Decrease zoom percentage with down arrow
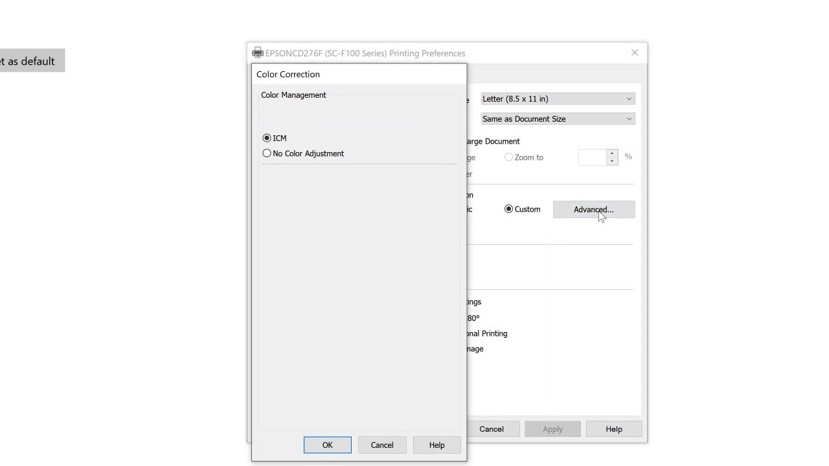The image size is (829, 466). 612,161
